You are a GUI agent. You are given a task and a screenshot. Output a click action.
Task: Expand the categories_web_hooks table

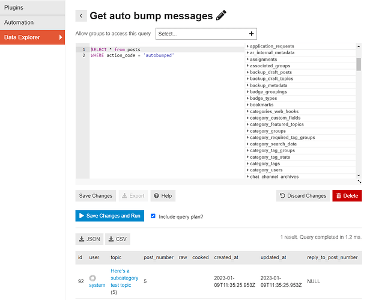click(300, 111)
